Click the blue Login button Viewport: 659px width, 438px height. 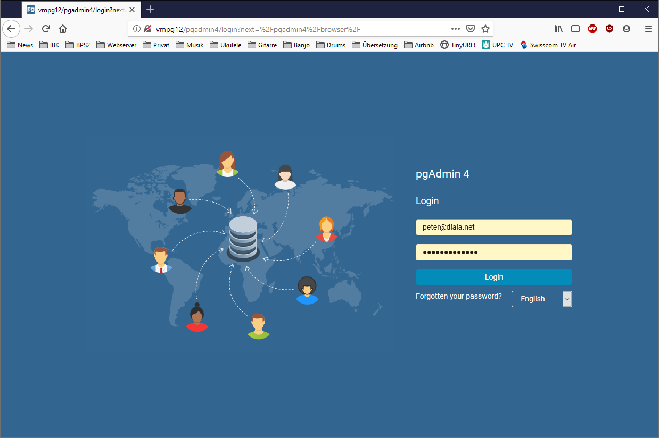tap(494, 277)
